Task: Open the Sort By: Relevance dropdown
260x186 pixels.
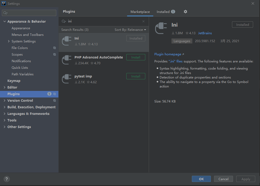Action: (130, 30)
